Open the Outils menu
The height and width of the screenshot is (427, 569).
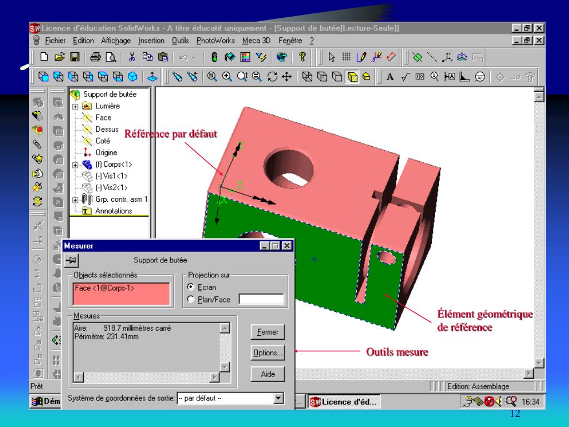pos(181,41)
